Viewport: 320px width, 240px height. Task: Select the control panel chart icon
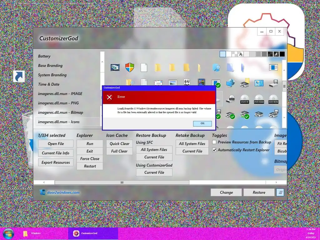coord(259,83)
